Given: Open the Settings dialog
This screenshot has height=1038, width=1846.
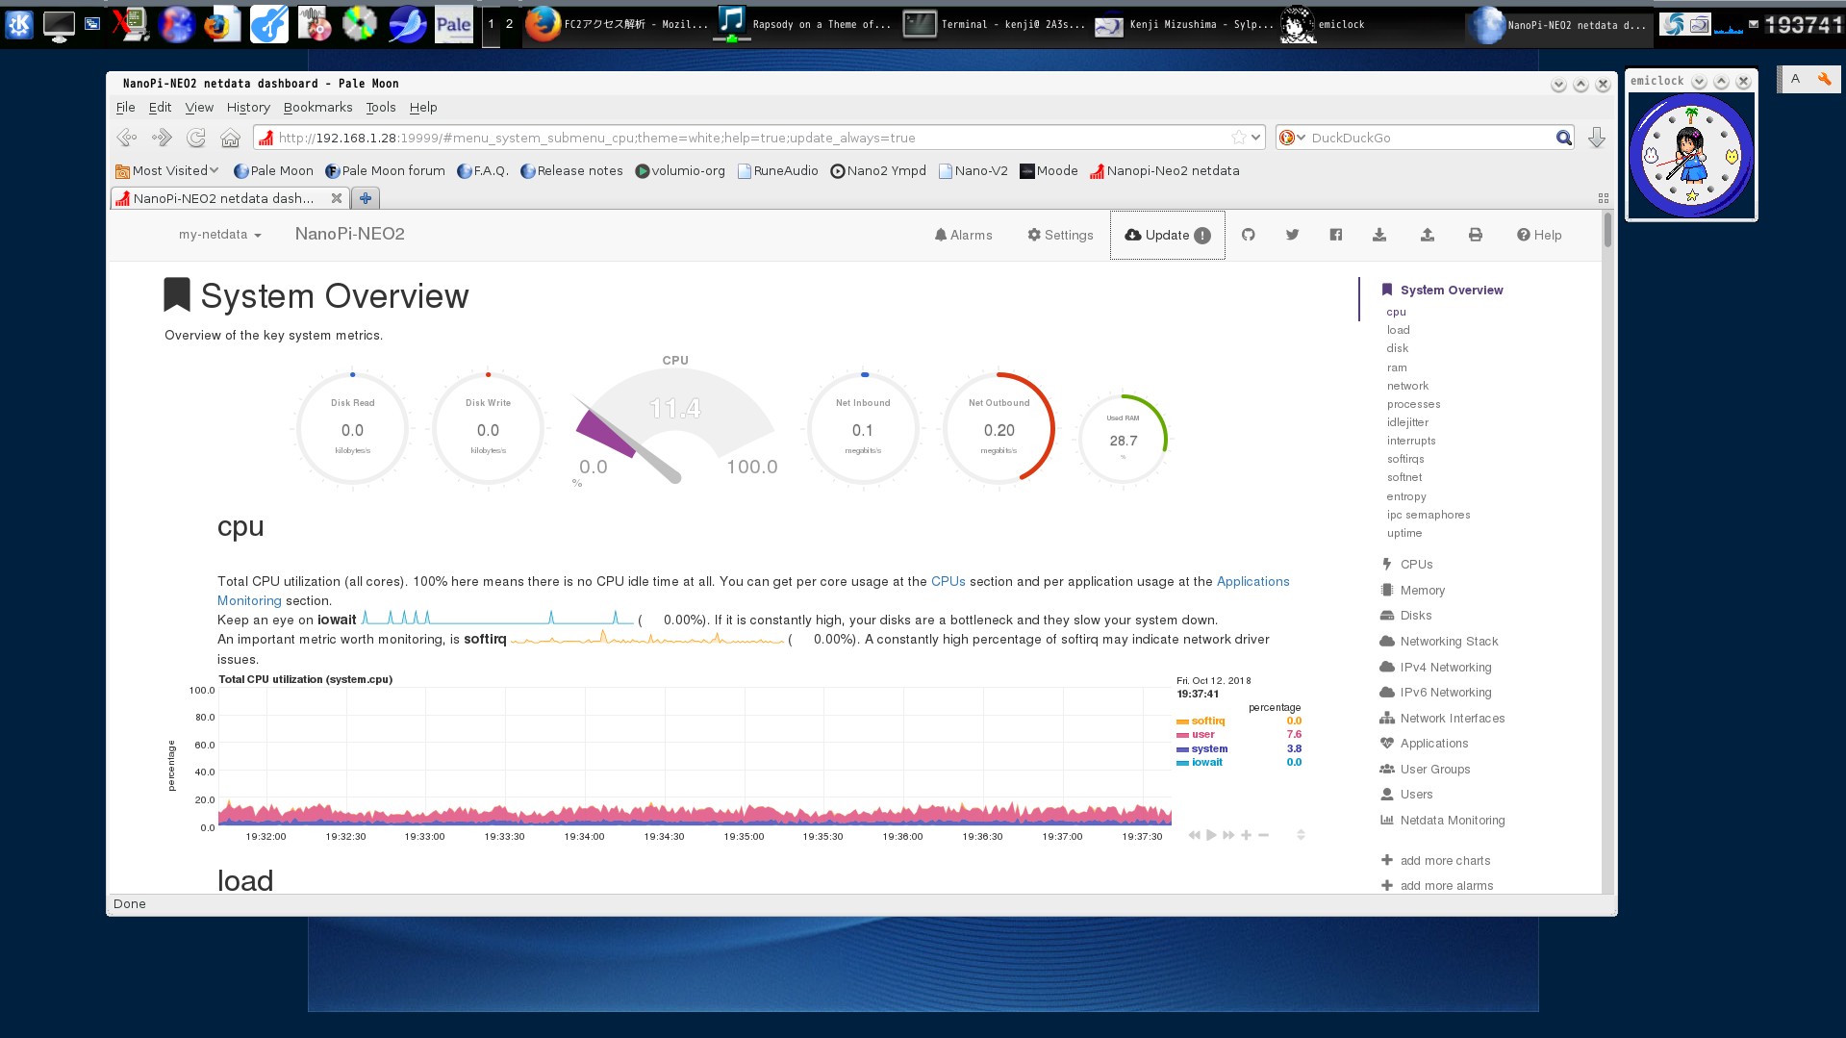Looking at the screenshot, I should [x=1059, y=234].
